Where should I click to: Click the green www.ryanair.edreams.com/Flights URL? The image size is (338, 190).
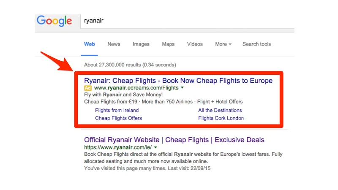point(136,88)
